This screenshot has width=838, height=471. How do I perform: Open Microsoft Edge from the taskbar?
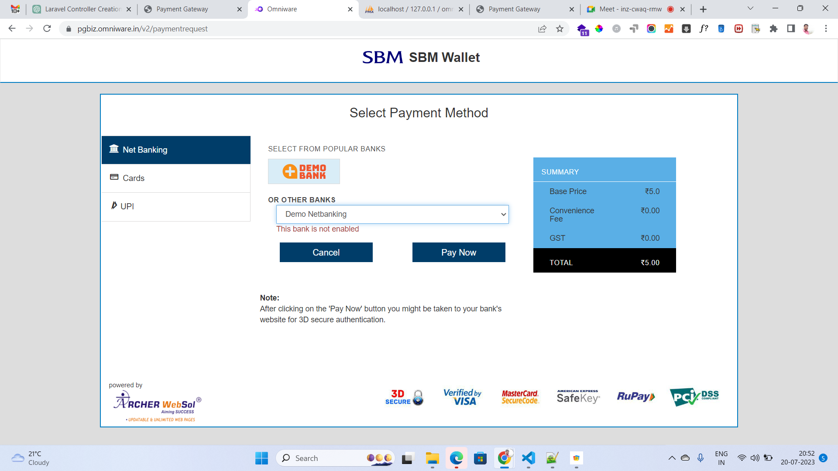(x=456, y=458)
